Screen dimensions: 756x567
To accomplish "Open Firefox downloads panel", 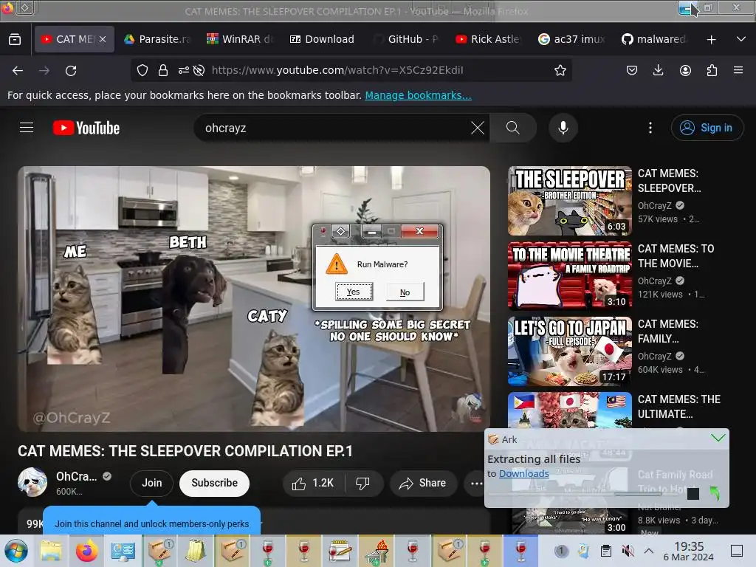I will click(658, 70).
